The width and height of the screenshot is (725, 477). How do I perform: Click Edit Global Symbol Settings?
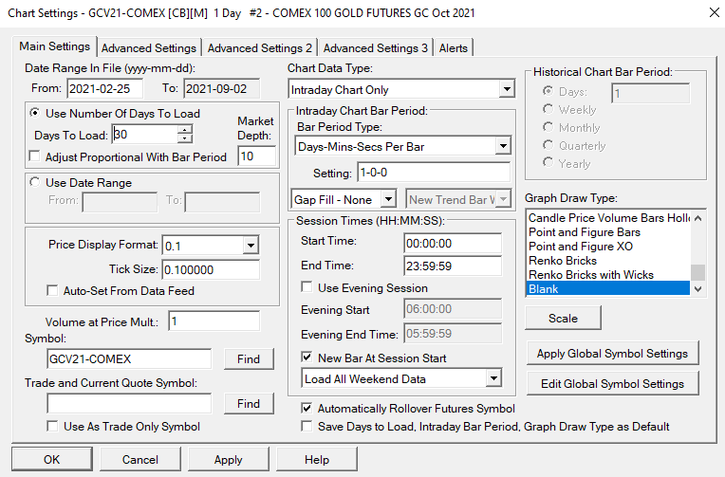pyautogui.click(x=612, y=384)
